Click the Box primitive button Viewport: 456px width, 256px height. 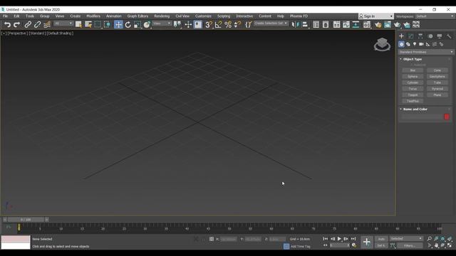pyautogui.click(x=413, y=70)
